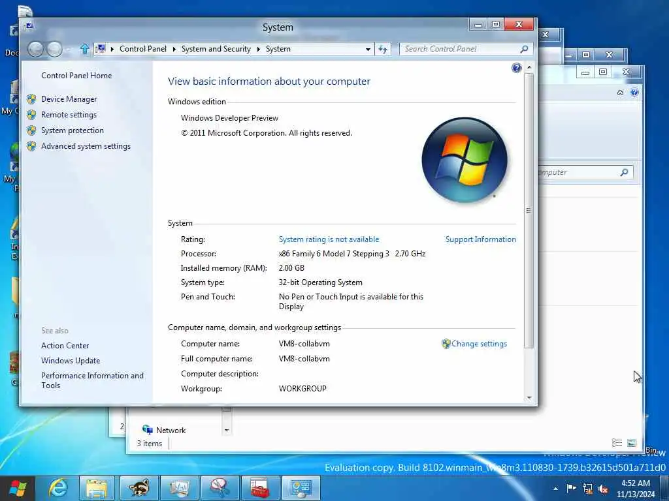
Task: Click the raccoon app taskbar icon
Action: (x=139, y=488)
